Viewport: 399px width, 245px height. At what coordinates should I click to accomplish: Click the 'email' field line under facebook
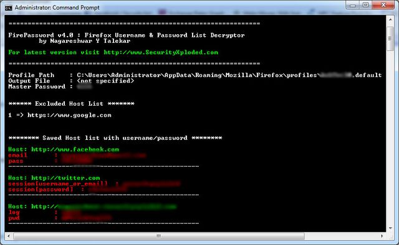[x=77, y=155]
